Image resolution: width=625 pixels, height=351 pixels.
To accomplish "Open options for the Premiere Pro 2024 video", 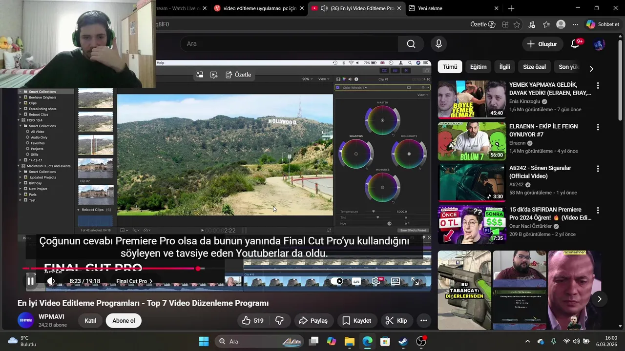I will [x=598, y=211].
